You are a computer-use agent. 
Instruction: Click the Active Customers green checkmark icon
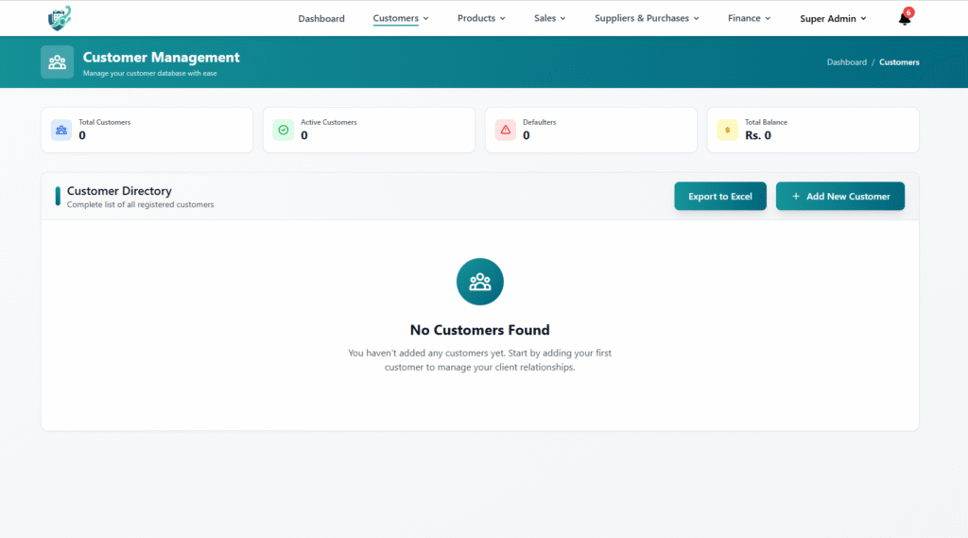click(x=284, y=130)
